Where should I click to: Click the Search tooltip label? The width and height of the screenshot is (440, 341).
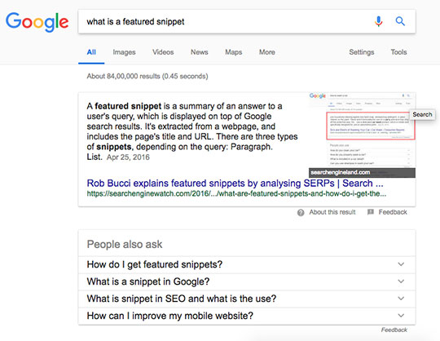(422, 114)
